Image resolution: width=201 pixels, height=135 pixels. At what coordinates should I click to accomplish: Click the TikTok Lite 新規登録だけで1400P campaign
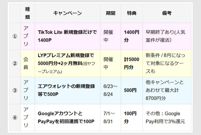coord(68,36)
